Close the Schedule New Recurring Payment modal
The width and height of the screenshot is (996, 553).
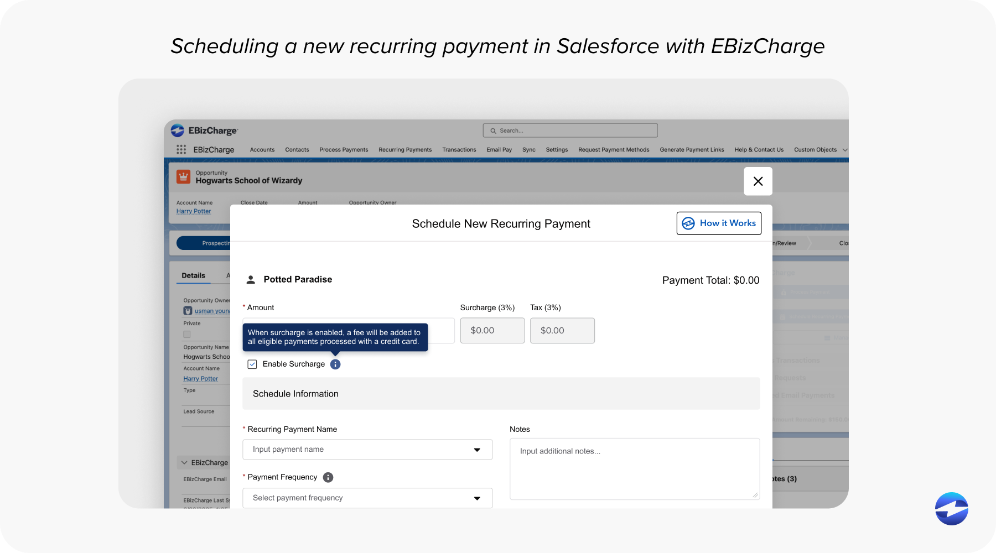tap(758, 181)
